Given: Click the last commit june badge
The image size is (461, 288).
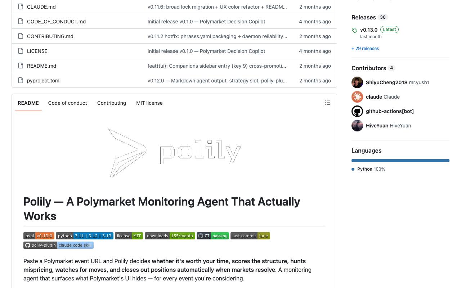Looking at the screenshot, I should 250,236.
